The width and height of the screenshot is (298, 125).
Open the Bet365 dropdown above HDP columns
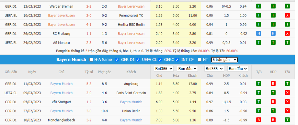pyautogui.click(x=214, y=69)
